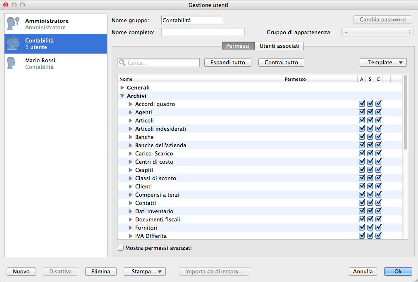418x282 pixels.
Task: Click the permissions list vertical scrollbar
Action: pos(406,112)
